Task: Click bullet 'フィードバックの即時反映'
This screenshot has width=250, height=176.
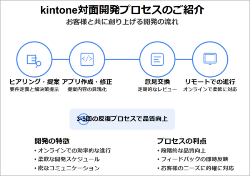Action: (x=193, y=159)
